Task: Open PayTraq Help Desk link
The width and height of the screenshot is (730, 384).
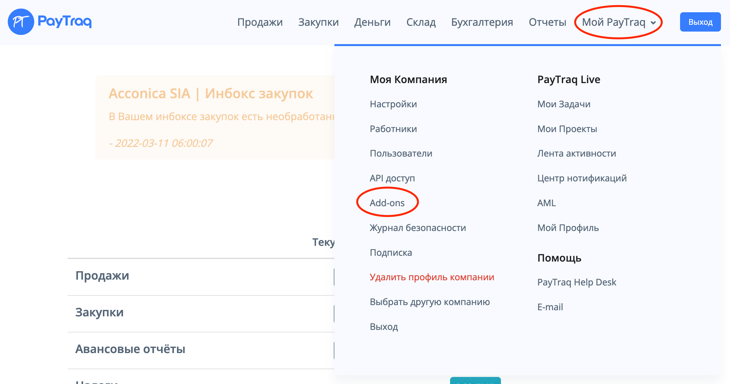Action: [576, 282]
